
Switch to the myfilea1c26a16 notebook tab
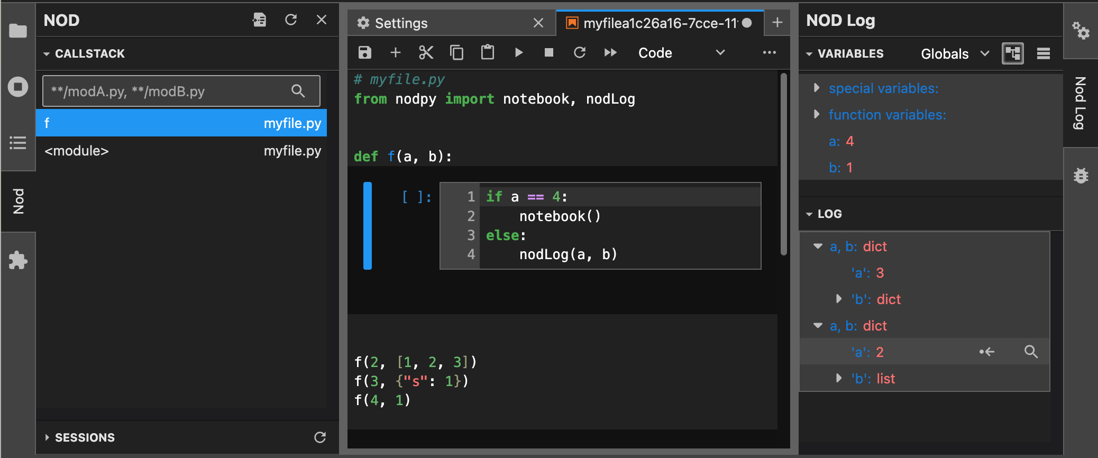point(660,23)
